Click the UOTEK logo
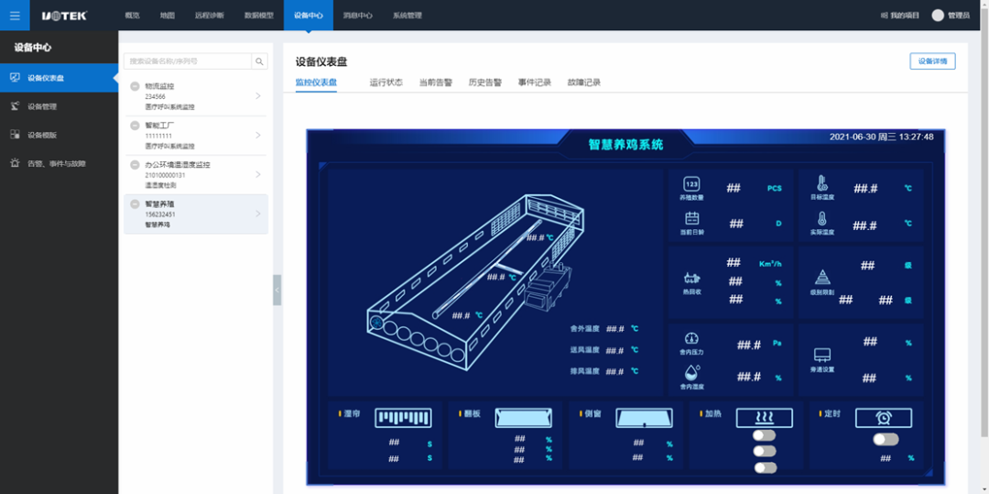 click(x=64, y=16)
